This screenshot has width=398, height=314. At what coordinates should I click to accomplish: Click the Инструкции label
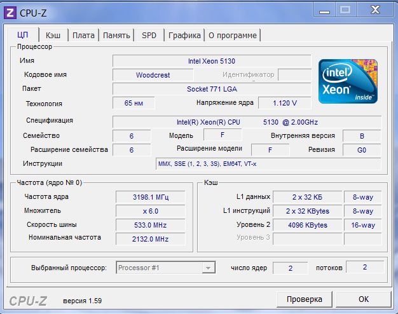43,163
